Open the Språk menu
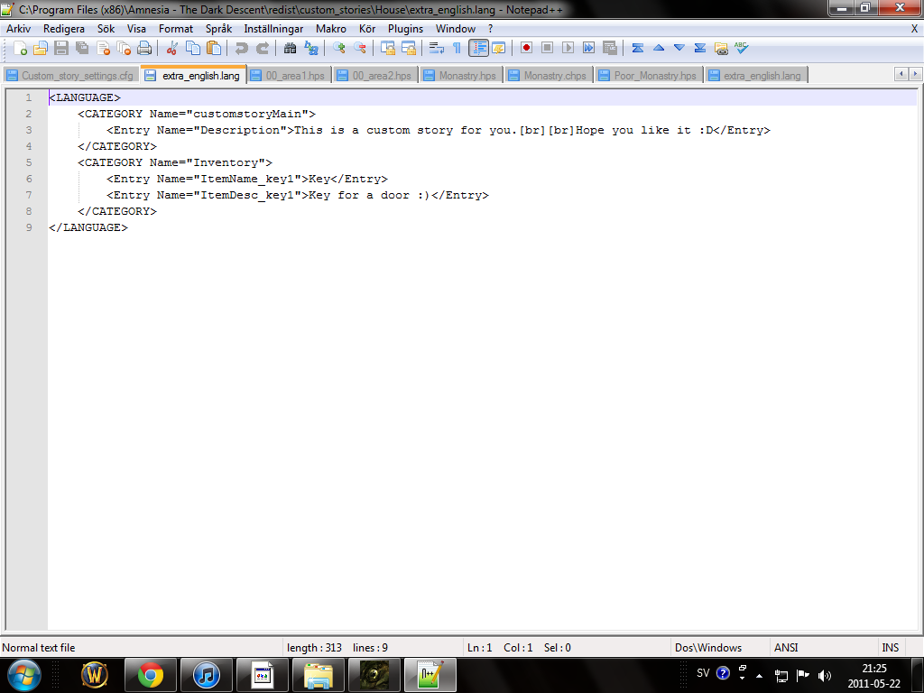The image size is (924, 693). (218, 29)
